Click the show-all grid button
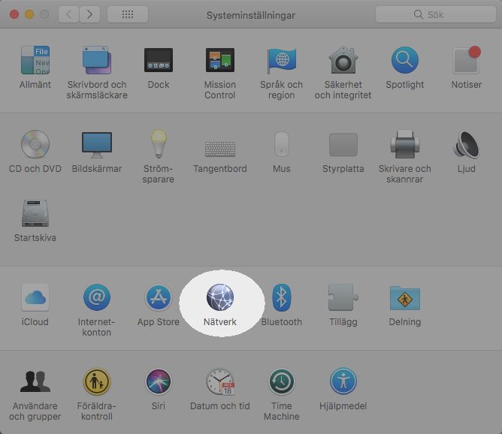This screenshot has height=434, width=502. (128, 14)
